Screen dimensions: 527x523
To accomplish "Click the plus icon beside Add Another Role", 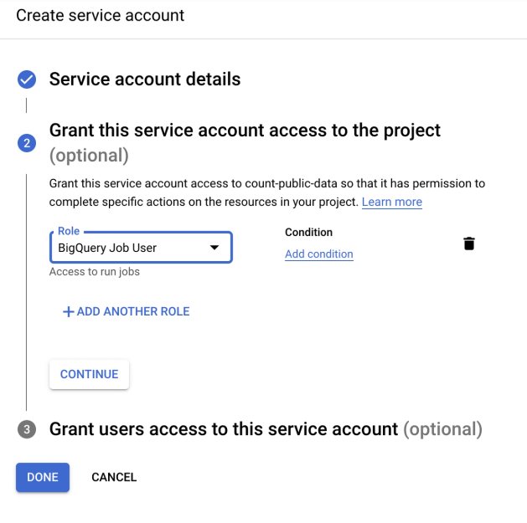I will [x=68, y=311].
